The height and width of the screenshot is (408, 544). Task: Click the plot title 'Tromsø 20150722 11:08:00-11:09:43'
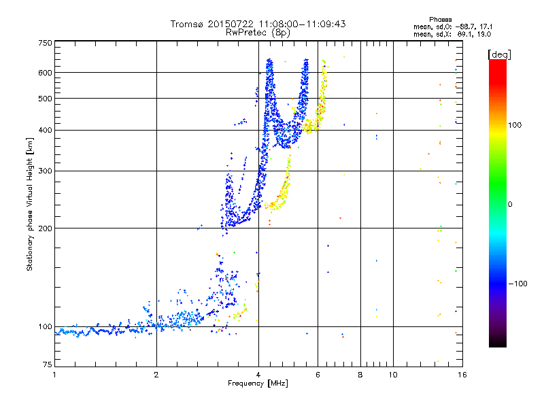(258, 24)
